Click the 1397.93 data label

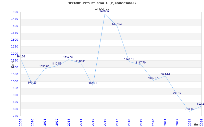pyautogui.click(x=117, y=24)
